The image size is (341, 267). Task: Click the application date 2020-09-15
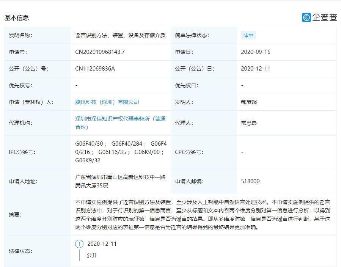256,52
